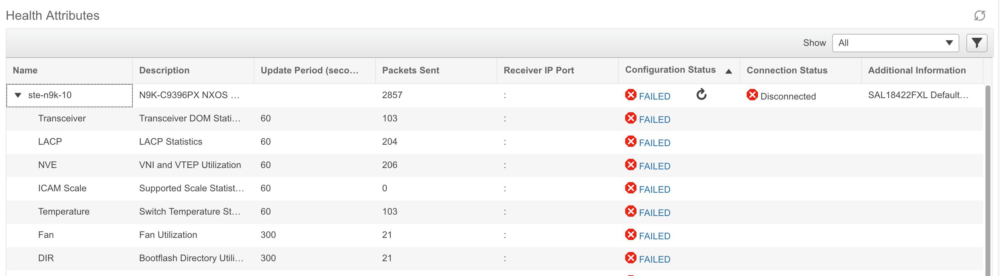Viewport: 1001px width, 276px height.
Task: Click the FAILED link in DIR row
Action: [654, 259]
